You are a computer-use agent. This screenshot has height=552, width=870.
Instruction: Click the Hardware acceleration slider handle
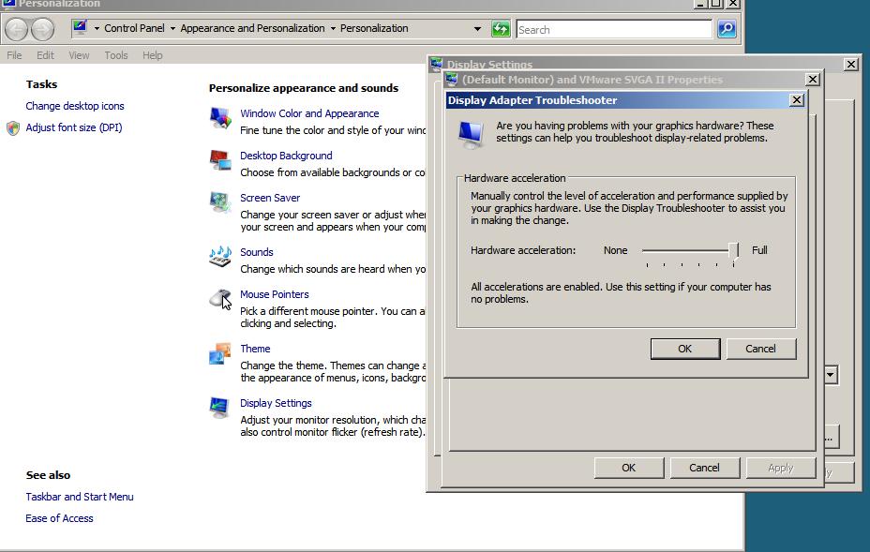coord(734,250)
